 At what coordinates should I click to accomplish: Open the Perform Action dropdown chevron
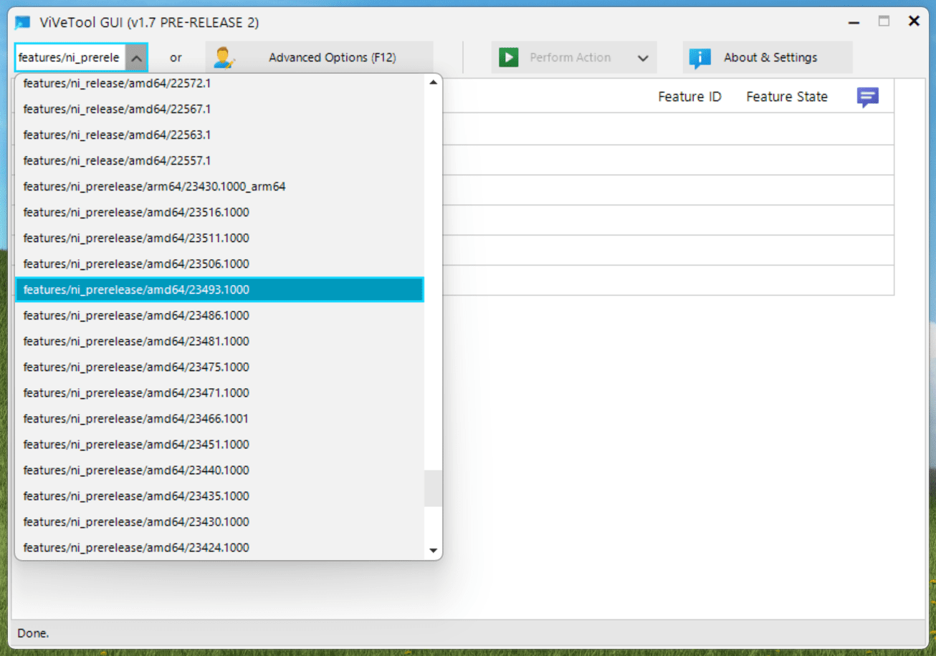643,58
